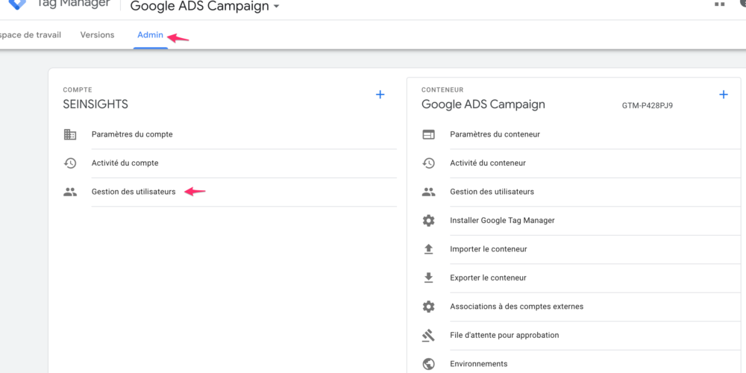
Task: Open Activité du compte
Action: click(x=125, y=163)
